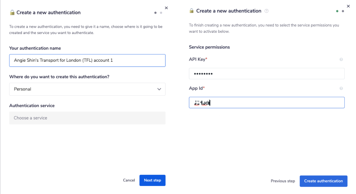The height and width of the screenshot is (194, 356).
Task: Open the Personal location dropdown
Action: click(x=87, y=89)
